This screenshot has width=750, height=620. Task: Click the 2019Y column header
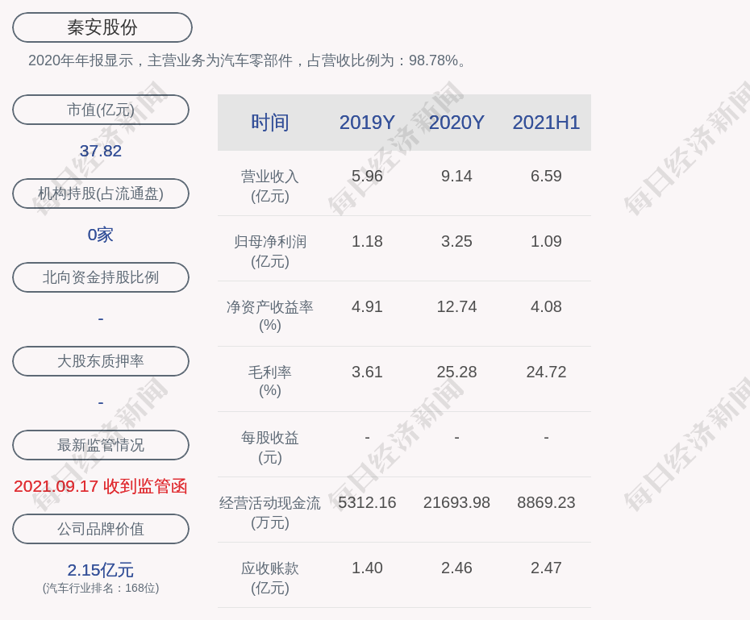click(x=367, y=123)
